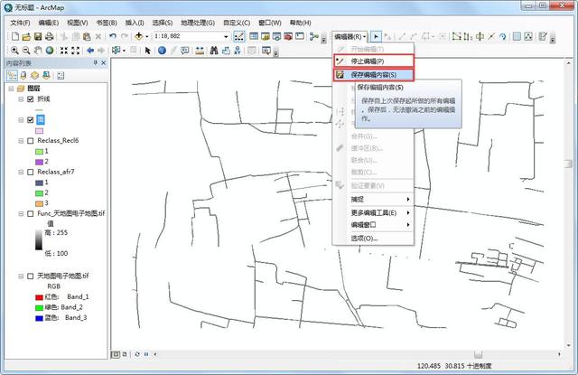Activate the Identify tool

click(x=162, y=51)
